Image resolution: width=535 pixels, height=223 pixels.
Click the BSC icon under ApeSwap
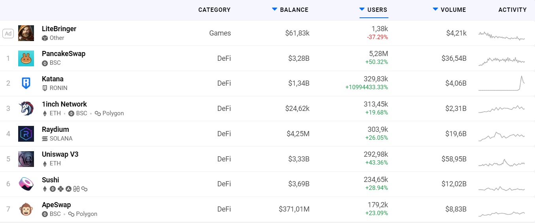click(45, 214)
